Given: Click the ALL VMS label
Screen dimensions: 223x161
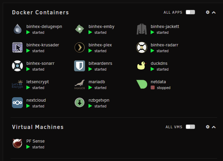Looking at the screenshot, I should 174,127.
